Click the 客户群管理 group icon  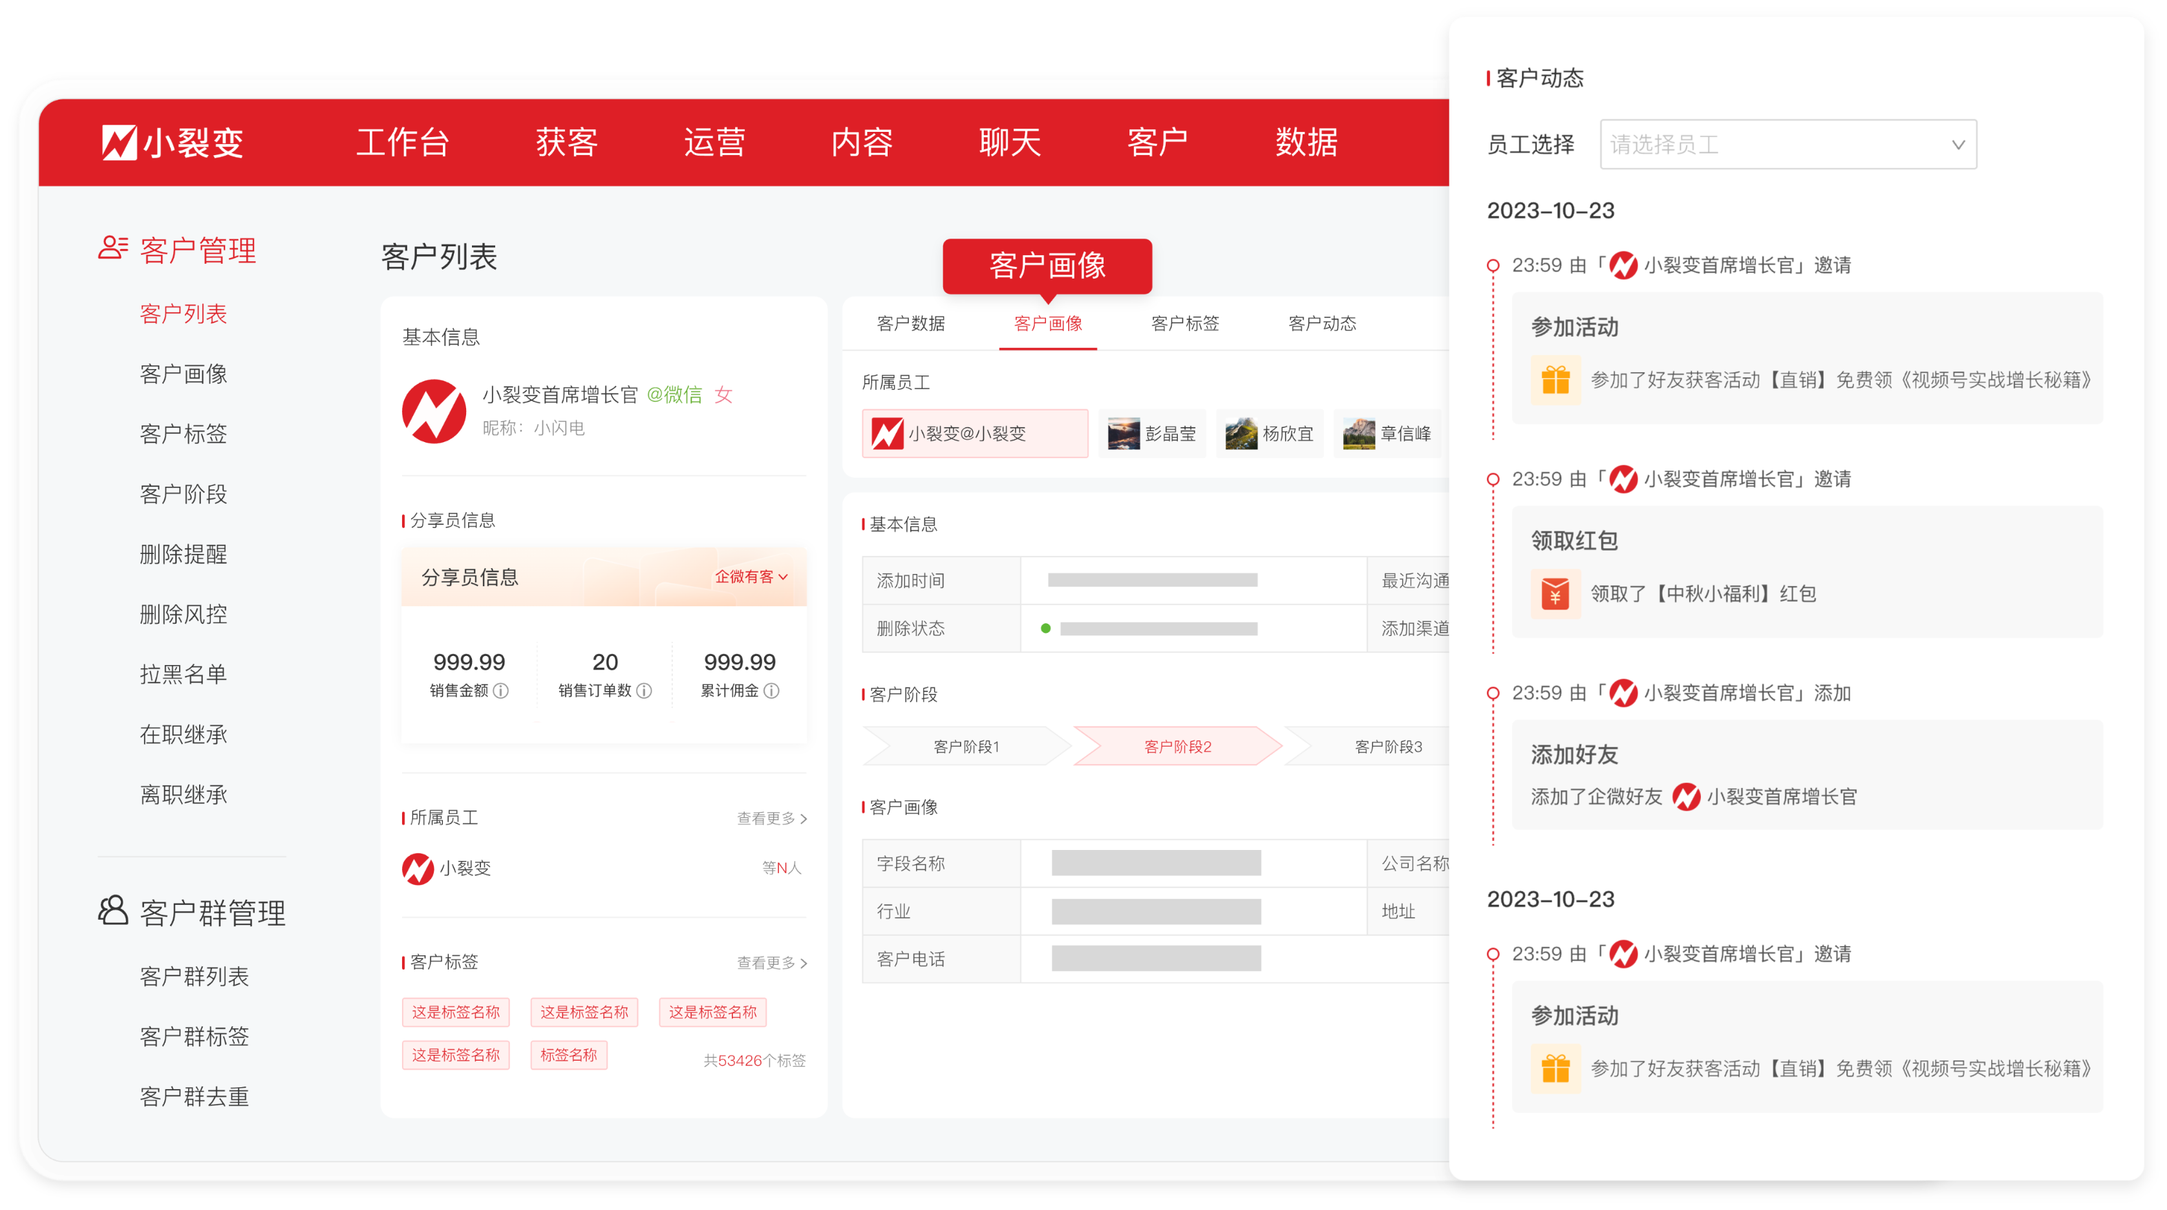[112, 911]
